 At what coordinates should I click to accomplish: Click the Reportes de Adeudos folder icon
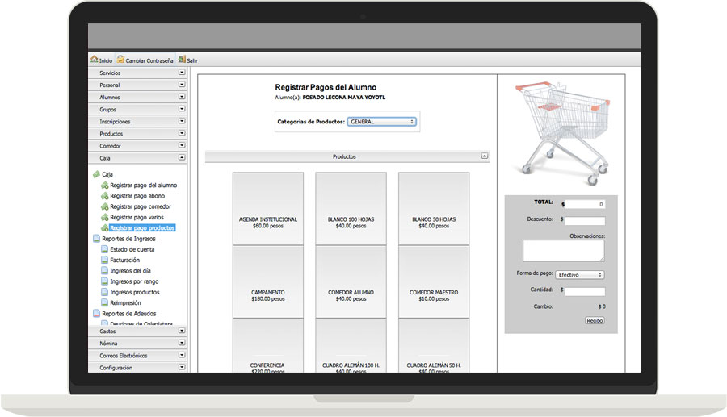coord(96,313)
